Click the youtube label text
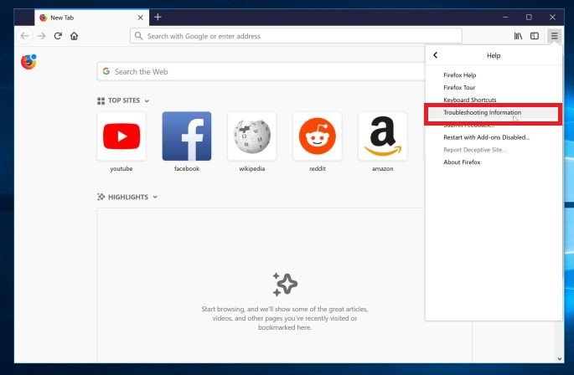The height and width of the screenshot is (375, 574). (122, 168)
